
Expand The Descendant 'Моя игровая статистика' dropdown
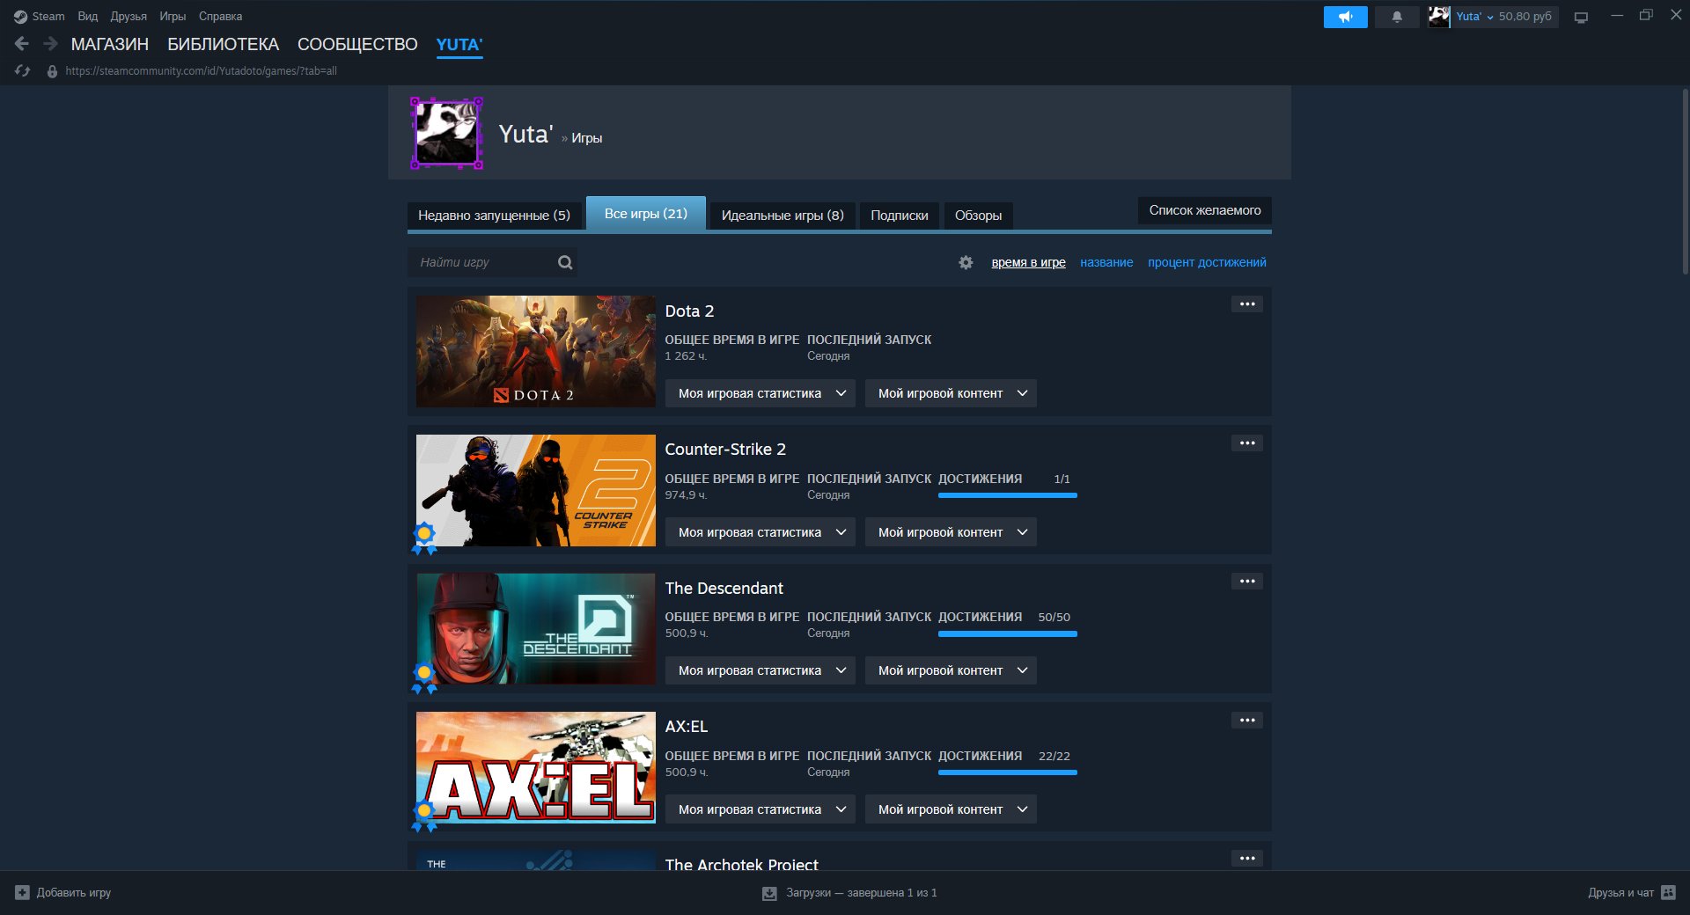pyautogui.click(x=760, y=670)
